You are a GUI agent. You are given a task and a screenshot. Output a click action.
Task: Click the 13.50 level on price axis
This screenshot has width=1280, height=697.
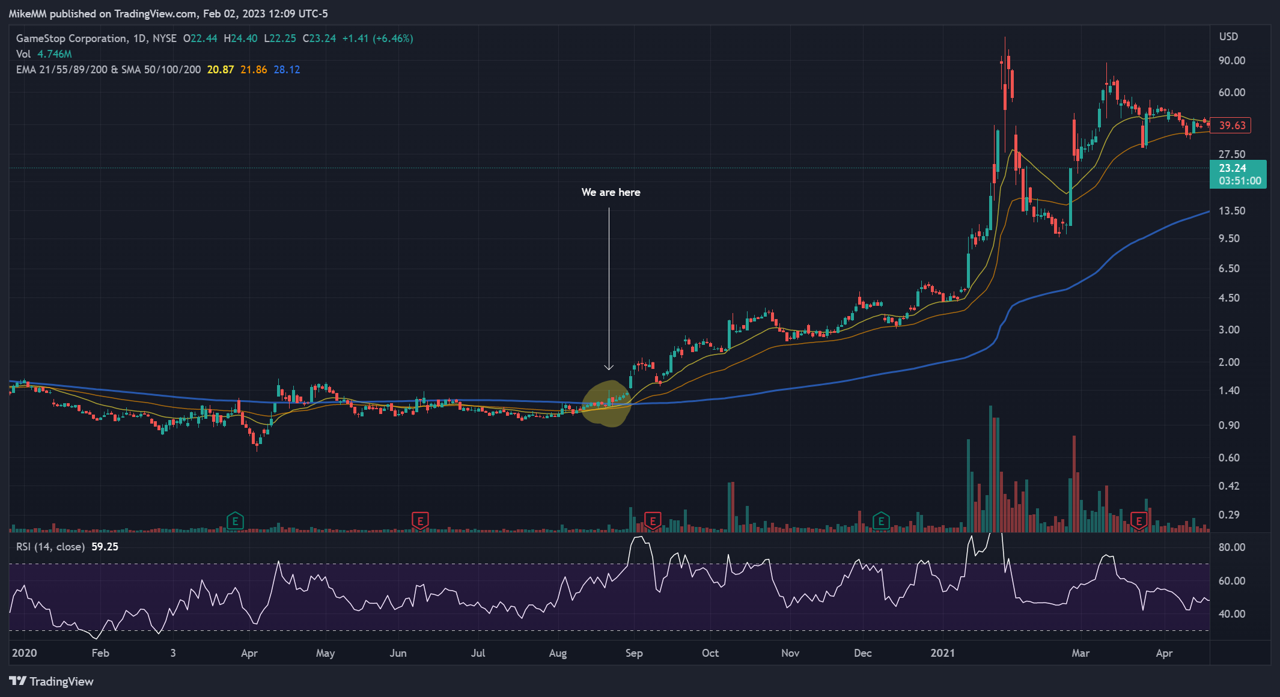(x=1231, y=211)
